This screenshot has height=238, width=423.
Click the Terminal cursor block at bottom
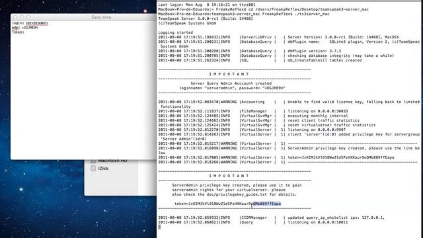pos(159,227)
